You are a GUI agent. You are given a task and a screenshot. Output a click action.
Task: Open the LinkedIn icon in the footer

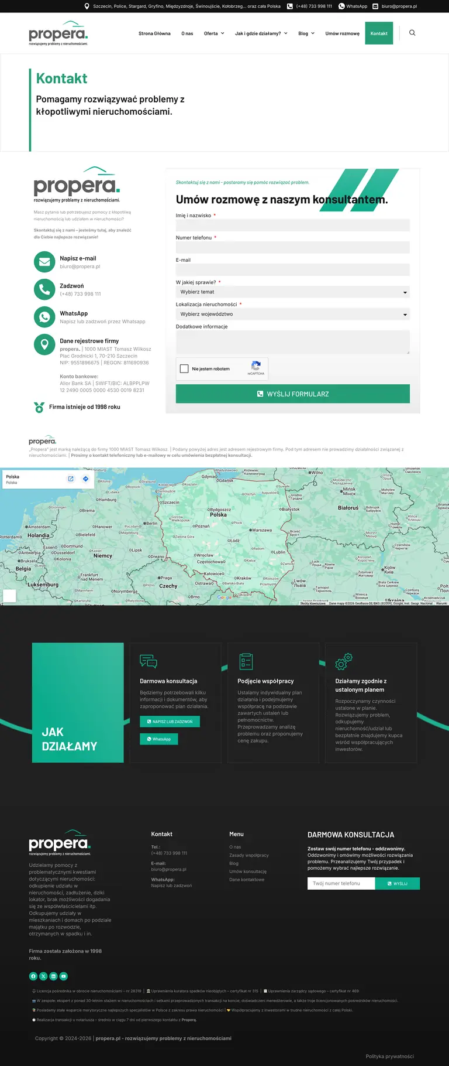pos(53,976)
